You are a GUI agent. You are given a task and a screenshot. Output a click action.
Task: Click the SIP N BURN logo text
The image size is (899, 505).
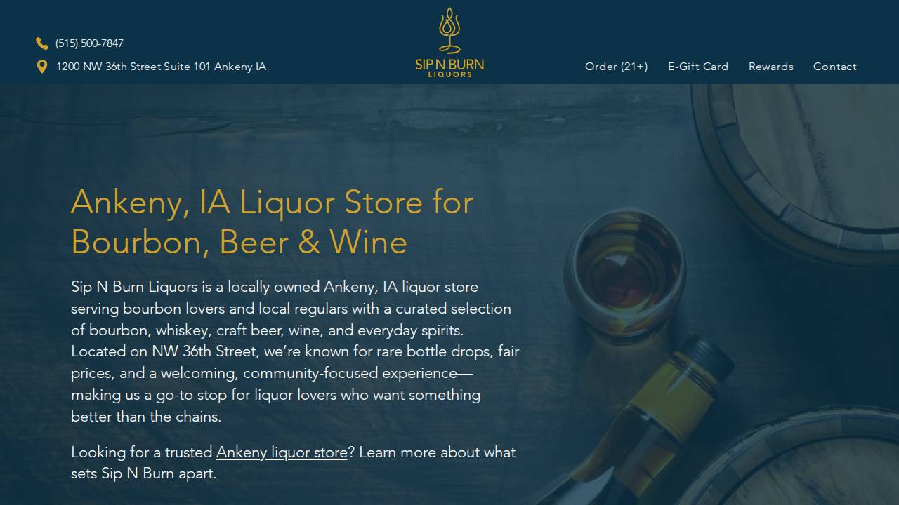coord(449,65)
